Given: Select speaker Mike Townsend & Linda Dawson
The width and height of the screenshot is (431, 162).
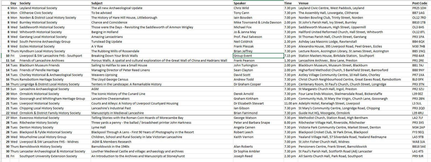Looking at the screenshot, I should click(x=258, y=22).
